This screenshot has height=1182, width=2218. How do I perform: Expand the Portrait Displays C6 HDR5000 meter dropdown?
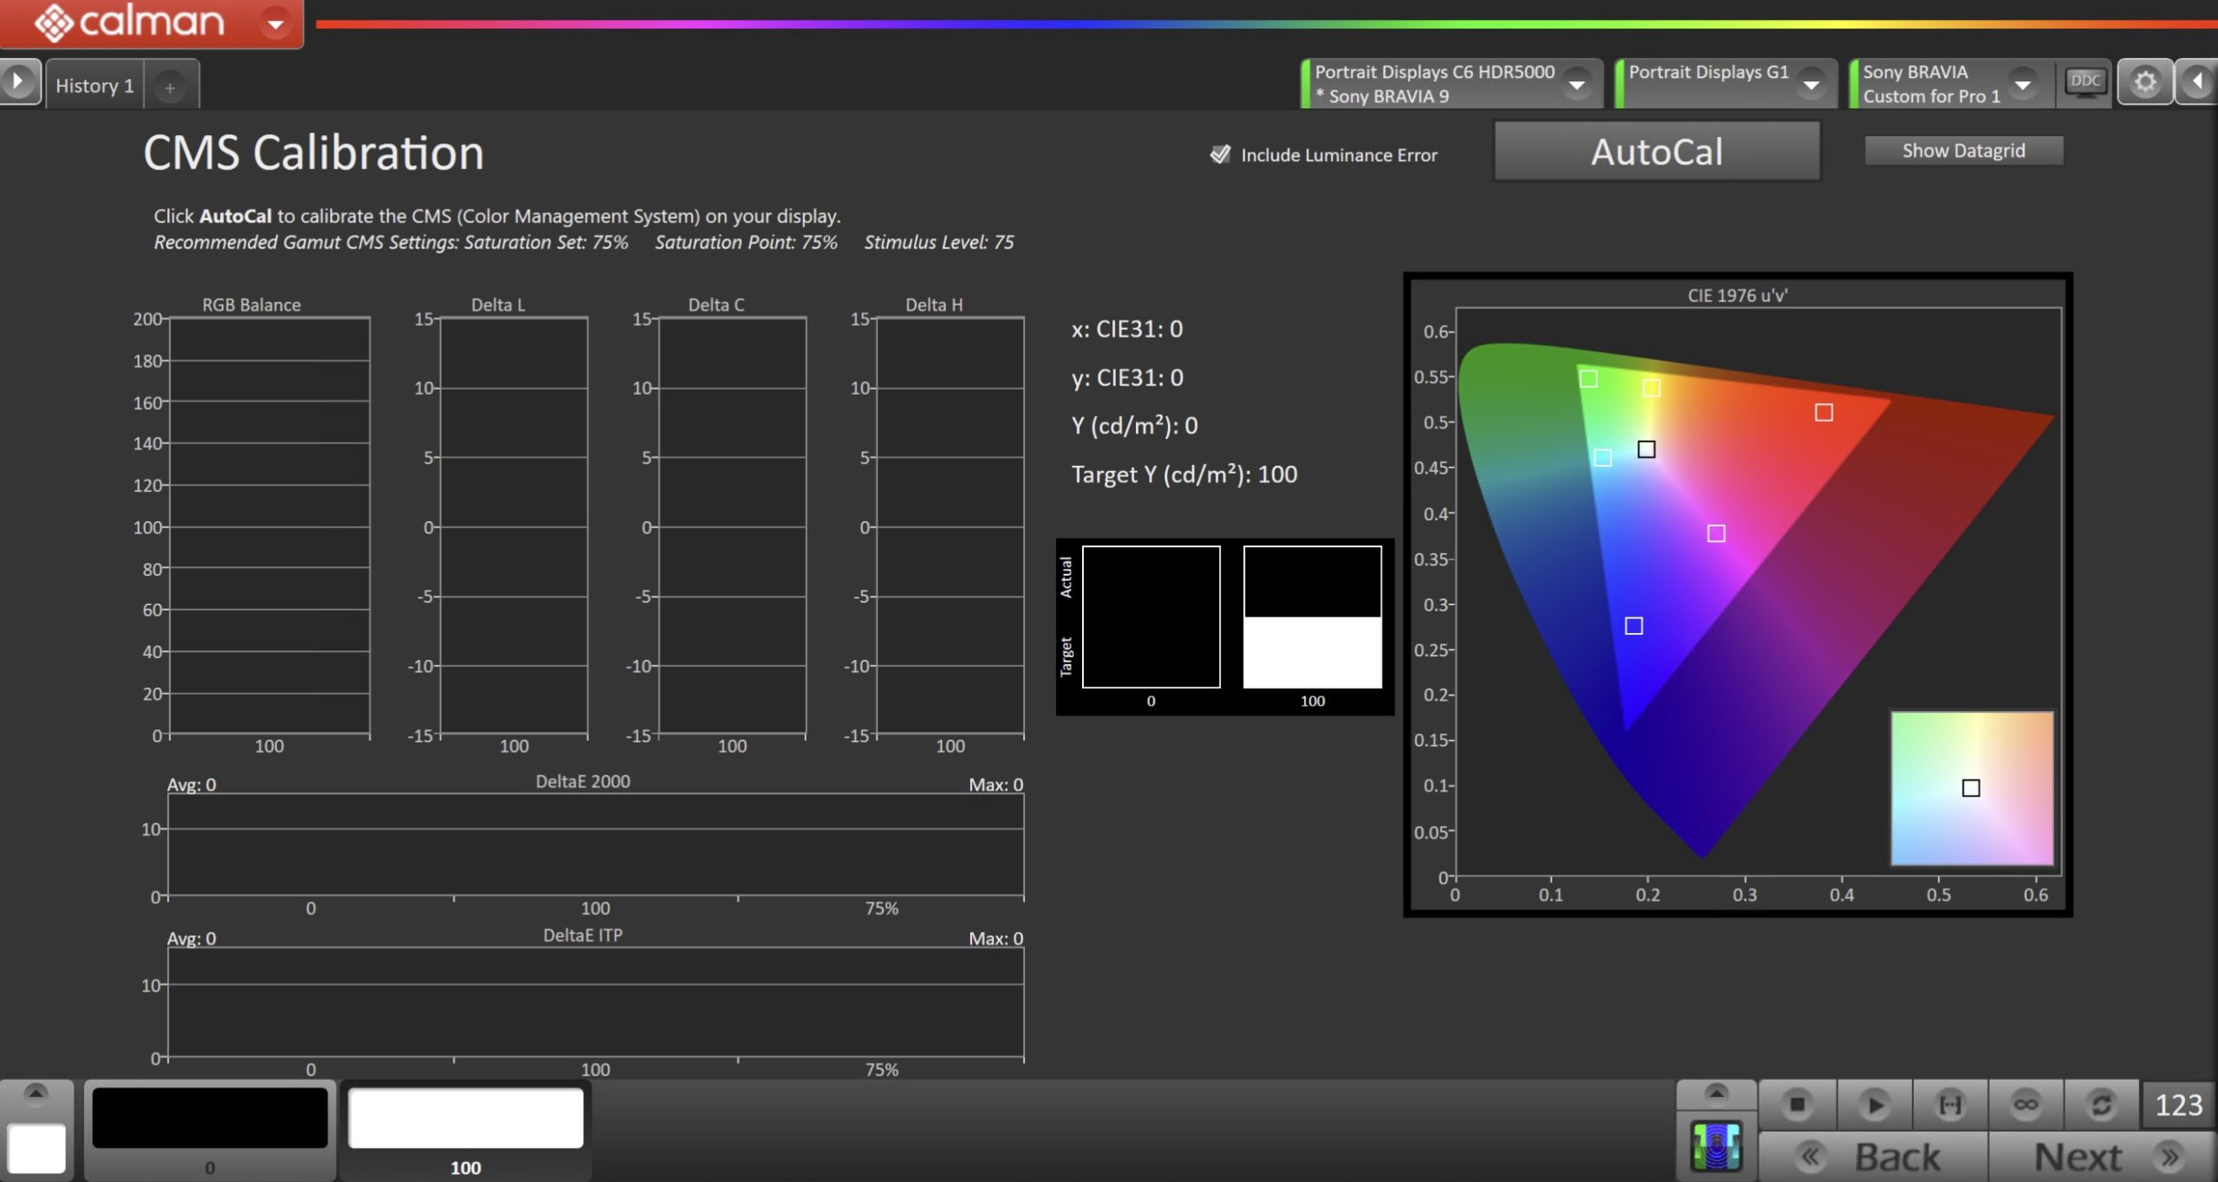coord(1577,84)
